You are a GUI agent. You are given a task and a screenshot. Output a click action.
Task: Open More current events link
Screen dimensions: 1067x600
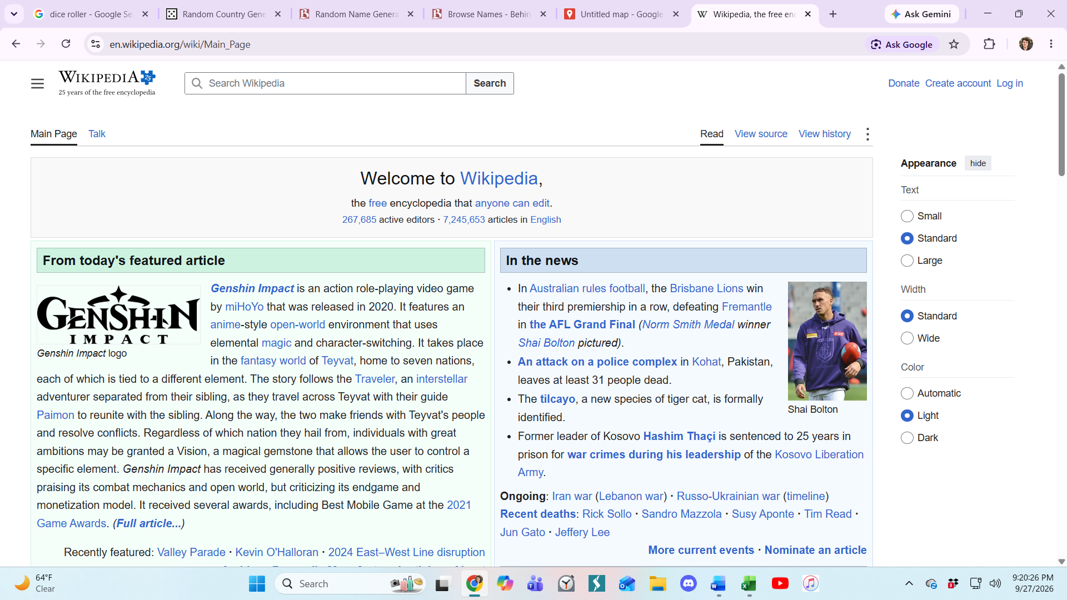pyautogui.click(x=701, y=550)
